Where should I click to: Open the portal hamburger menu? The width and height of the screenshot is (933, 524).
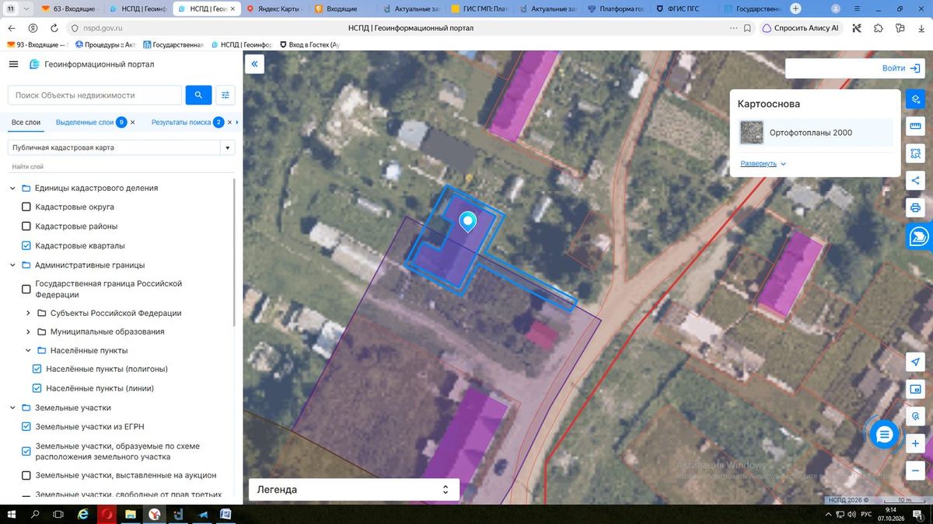(x=13, y=64)
